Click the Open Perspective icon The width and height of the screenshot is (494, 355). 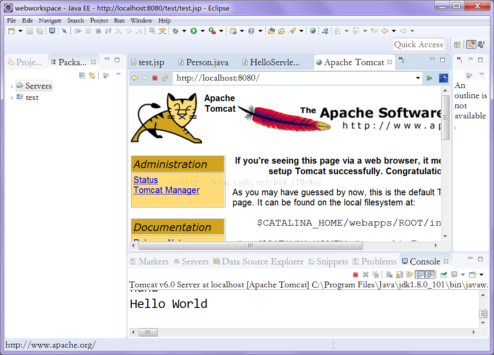click(457, 45)
